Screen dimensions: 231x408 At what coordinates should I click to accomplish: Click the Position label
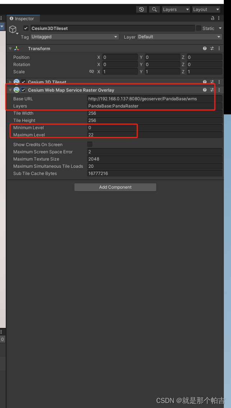[21, 57]
